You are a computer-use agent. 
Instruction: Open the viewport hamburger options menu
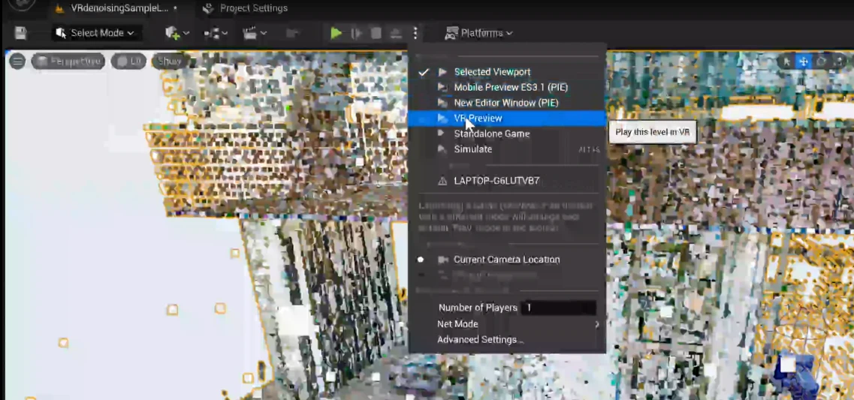pos(17,62)
